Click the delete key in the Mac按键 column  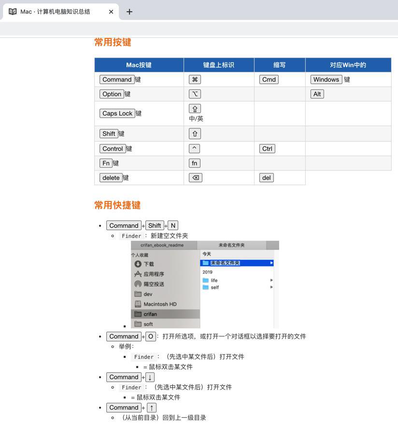tap(111, 178)
